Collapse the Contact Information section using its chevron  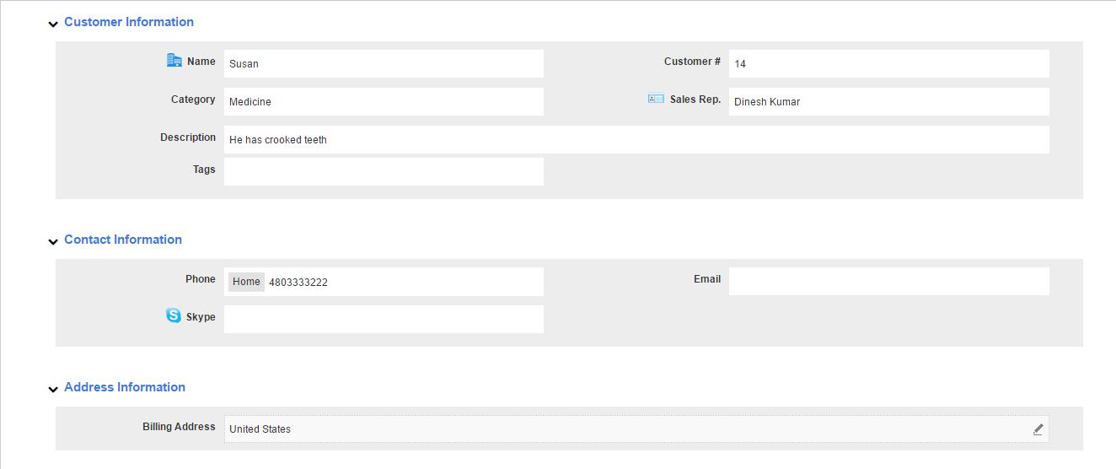pos(53,241)
